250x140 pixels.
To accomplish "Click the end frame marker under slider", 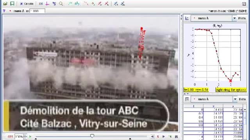I will 130,139.
